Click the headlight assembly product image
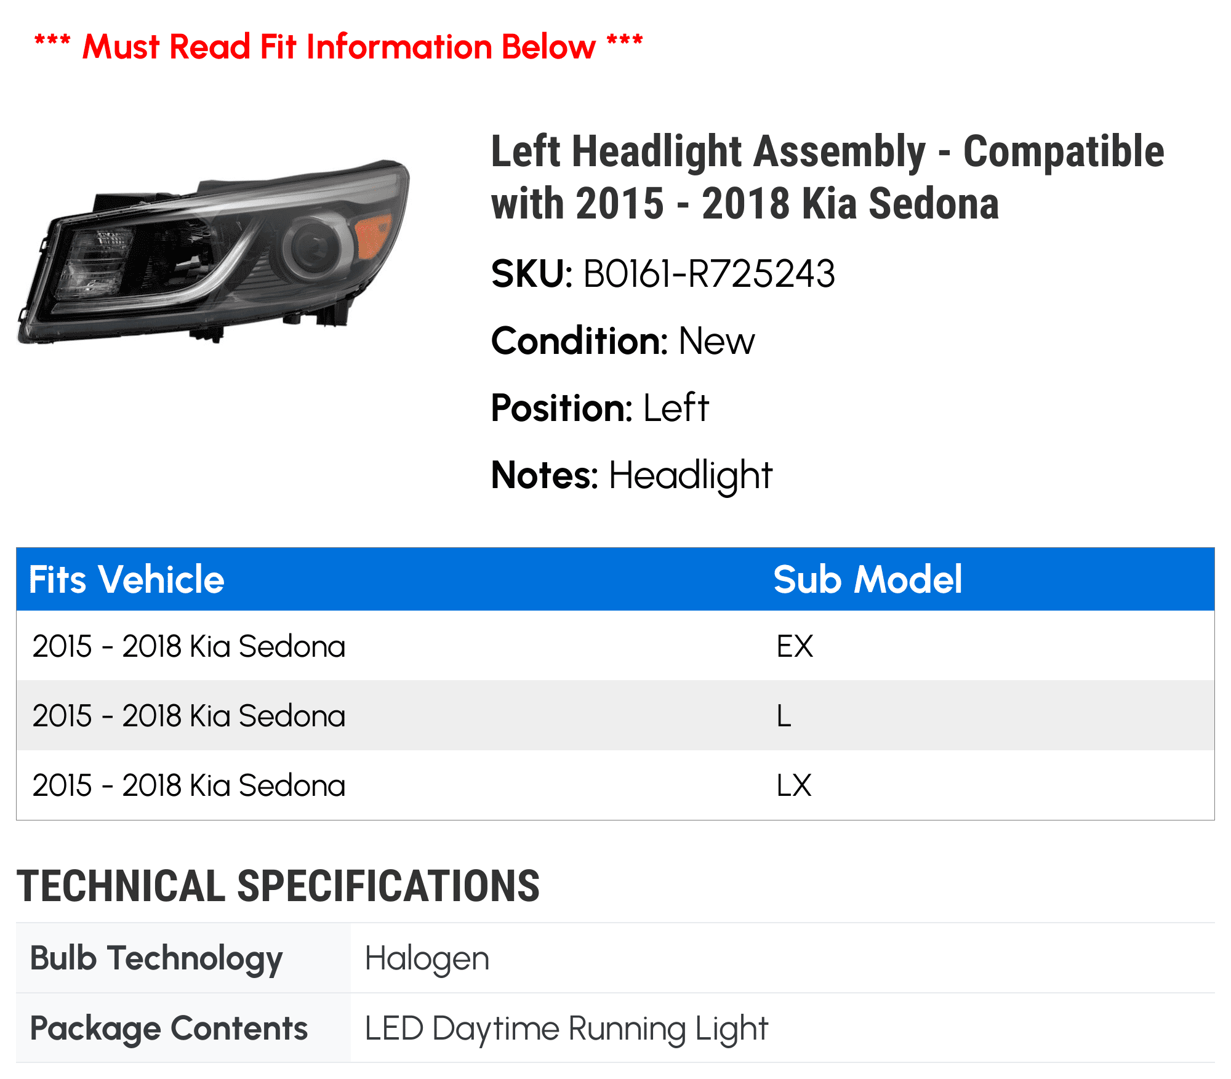This screenshot has width=1231, height=1079. 214,252
